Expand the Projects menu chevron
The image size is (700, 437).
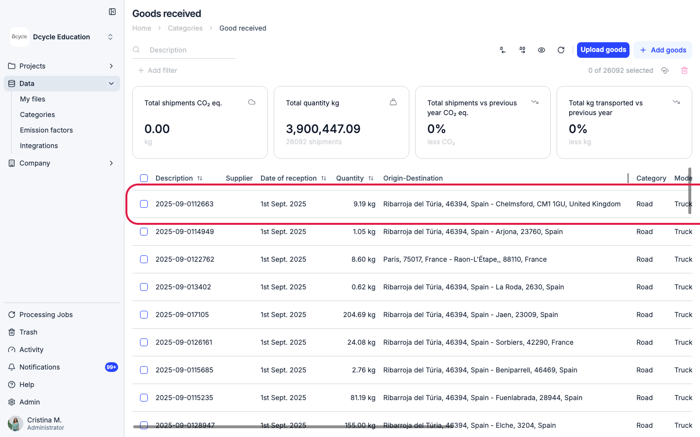[111, 66]
